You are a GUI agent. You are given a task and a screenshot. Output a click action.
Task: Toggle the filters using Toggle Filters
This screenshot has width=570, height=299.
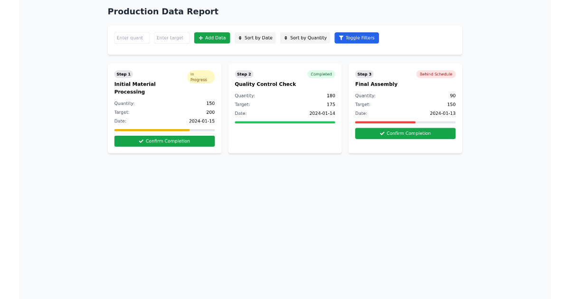357,38
